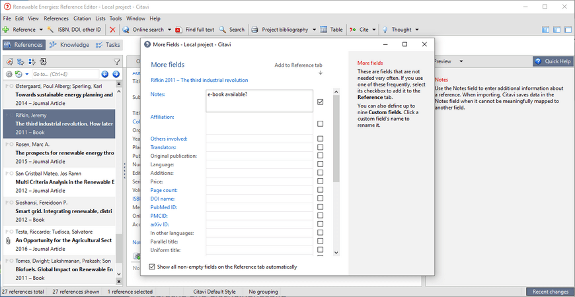
Task: Check the Affiliation checkbox
Action: coord(320,124)
